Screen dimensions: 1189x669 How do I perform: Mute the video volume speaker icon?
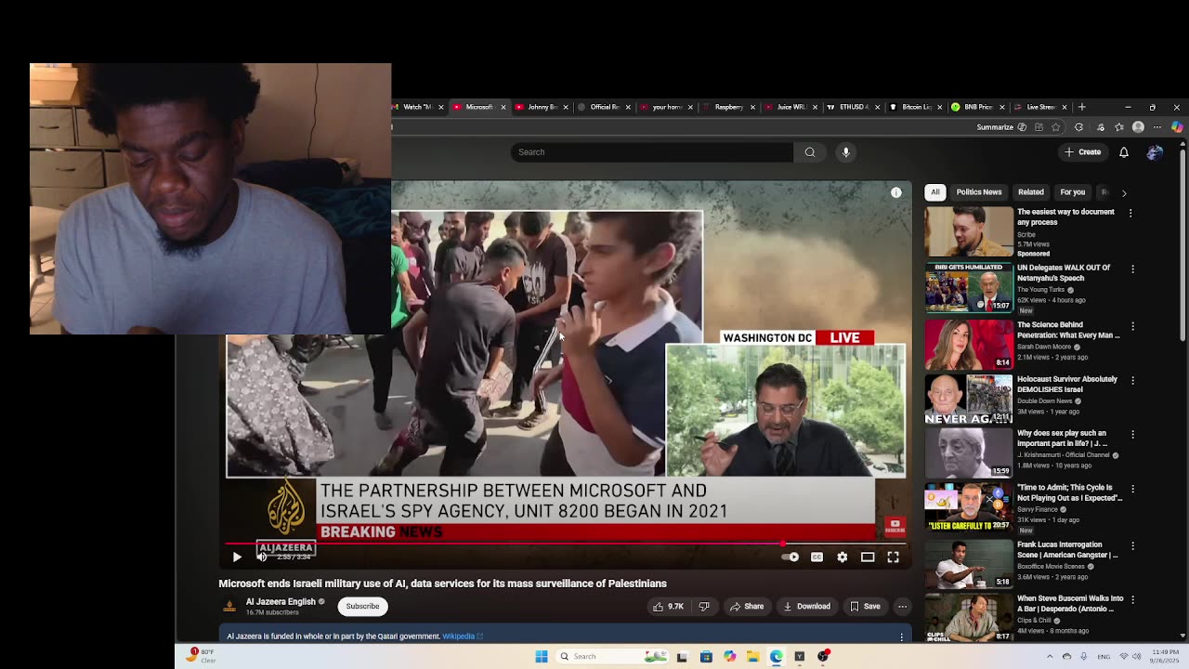pos(262,557)
